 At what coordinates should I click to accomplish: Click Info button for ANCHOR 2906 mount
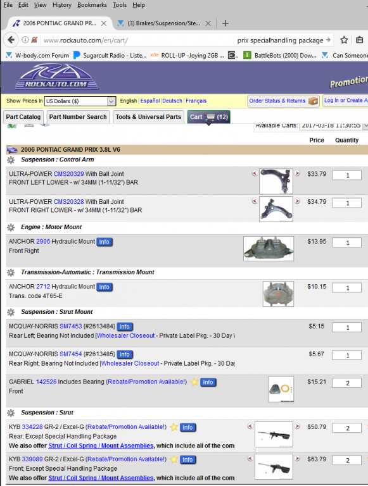pyautogui.click(x=105, y=242)
